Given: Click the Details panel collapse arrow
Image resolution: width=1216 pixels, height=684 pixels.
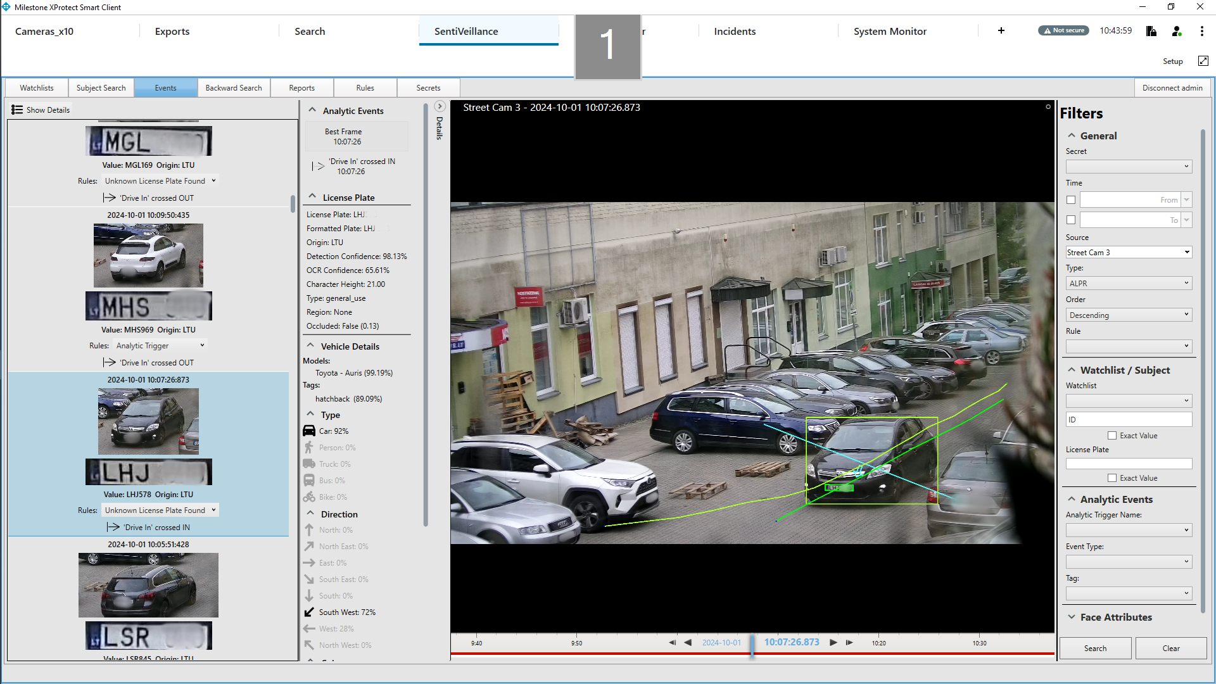Looking at the screenshot, I should [x=440, y=106].
